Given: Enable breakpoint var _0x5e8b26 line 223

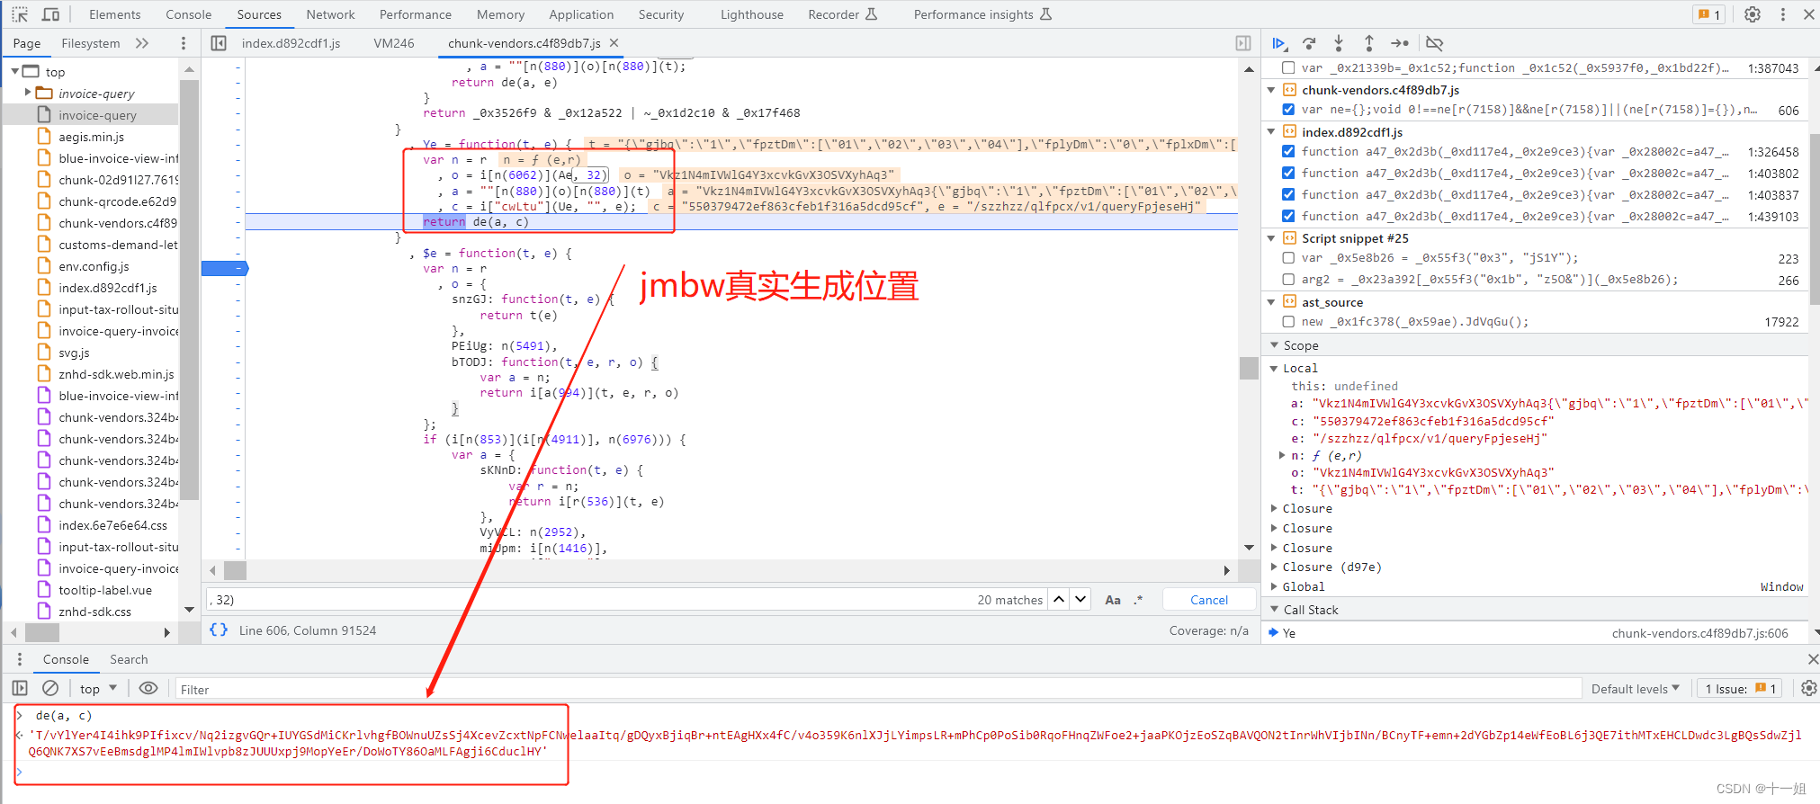Looking at the screenshot, I should pyautogui.click(x=1288, y=258).
